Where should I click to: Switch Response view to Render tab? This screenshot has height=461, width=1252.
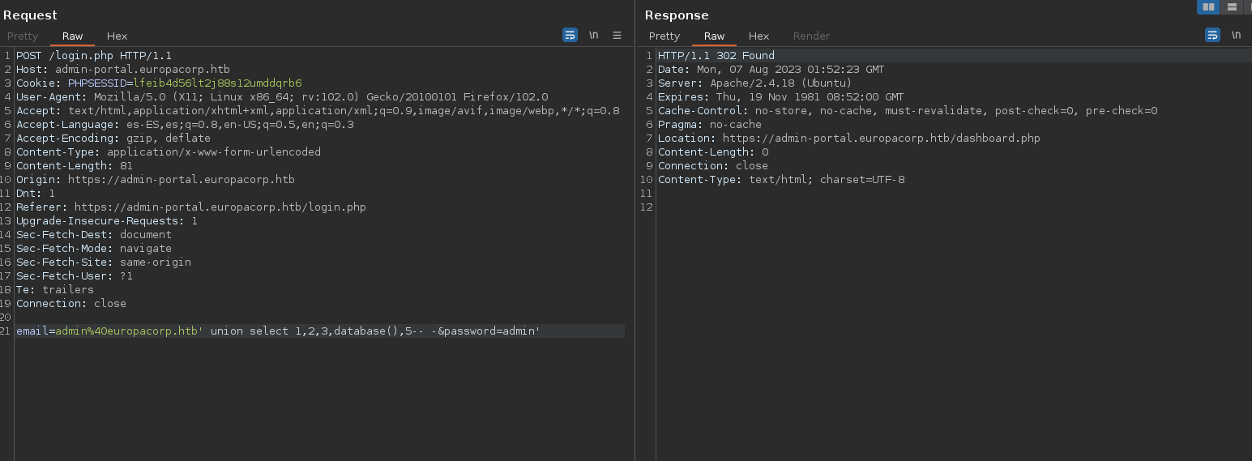[x=811, y=36]
